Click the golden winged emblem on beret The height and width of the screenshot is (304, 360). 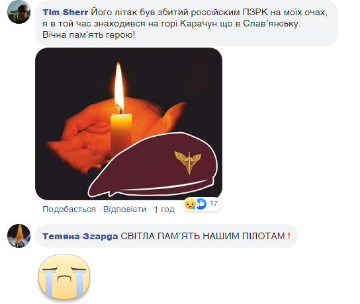(x=188, y=162)
